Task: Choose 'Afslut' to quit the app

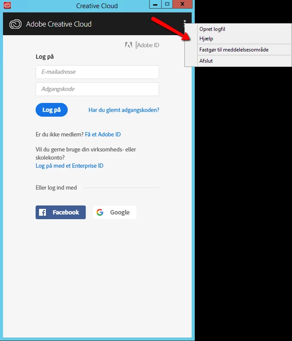Action: click(238, 60)
